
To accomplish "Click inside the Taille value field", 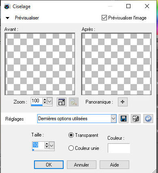I will coord(38,145).
